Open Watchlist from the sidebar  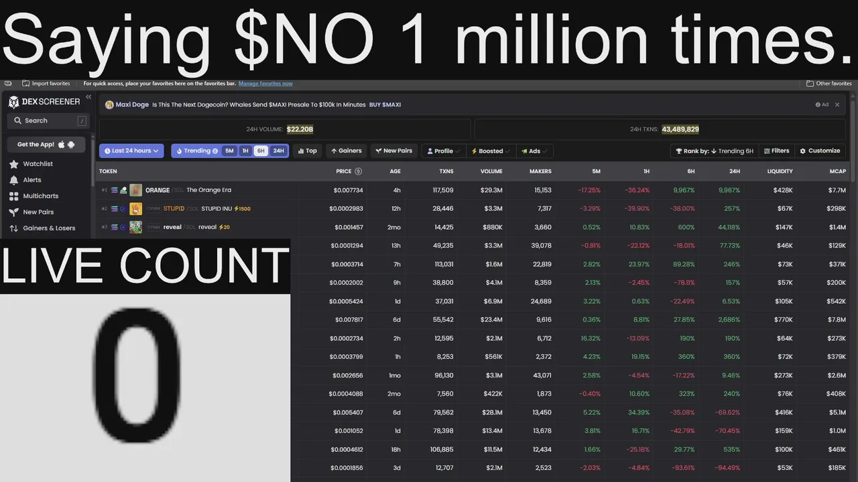[x=38, y=164]
